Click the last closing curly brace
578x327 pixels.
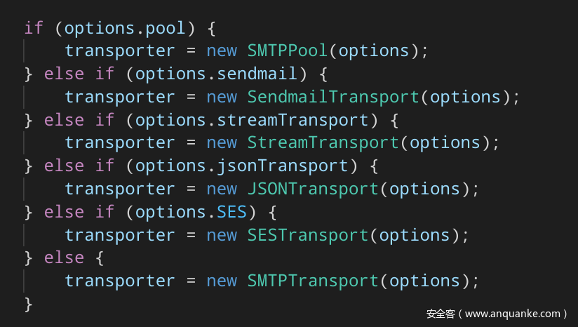29,303
